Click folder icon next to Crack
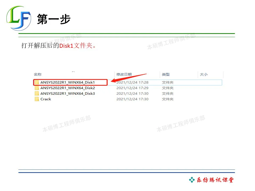 [37, 99]
